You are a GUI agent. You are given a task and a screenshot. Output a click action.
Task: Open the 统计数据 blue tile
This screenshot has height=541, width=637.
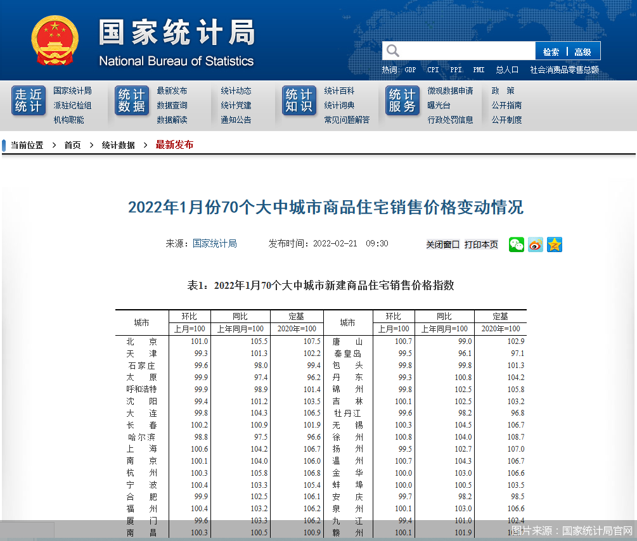pyautogui.click(x=131, y=101)
